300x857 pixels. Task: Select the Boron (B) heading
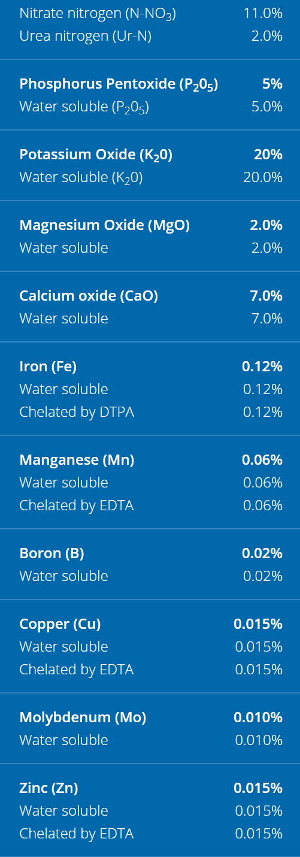coord(51,553)
